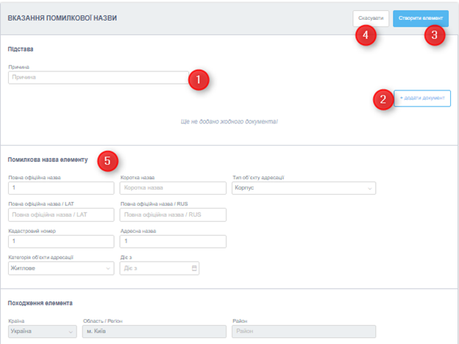Click the Область / Регіон field
The image size is (459, 344).
[x=152, y=332]
